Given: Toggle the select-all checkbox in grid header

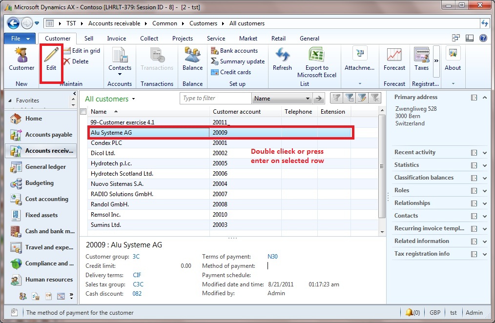Looking at the screenshot, I should pyautogui.click(x=83, y=111).
